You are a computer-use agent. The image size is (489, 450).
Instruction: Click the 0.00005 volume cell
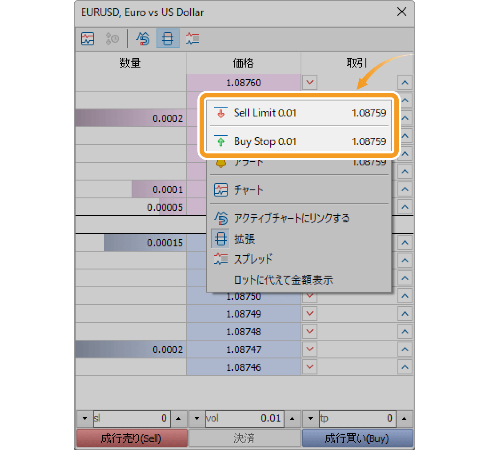click(x=131, y=207)
